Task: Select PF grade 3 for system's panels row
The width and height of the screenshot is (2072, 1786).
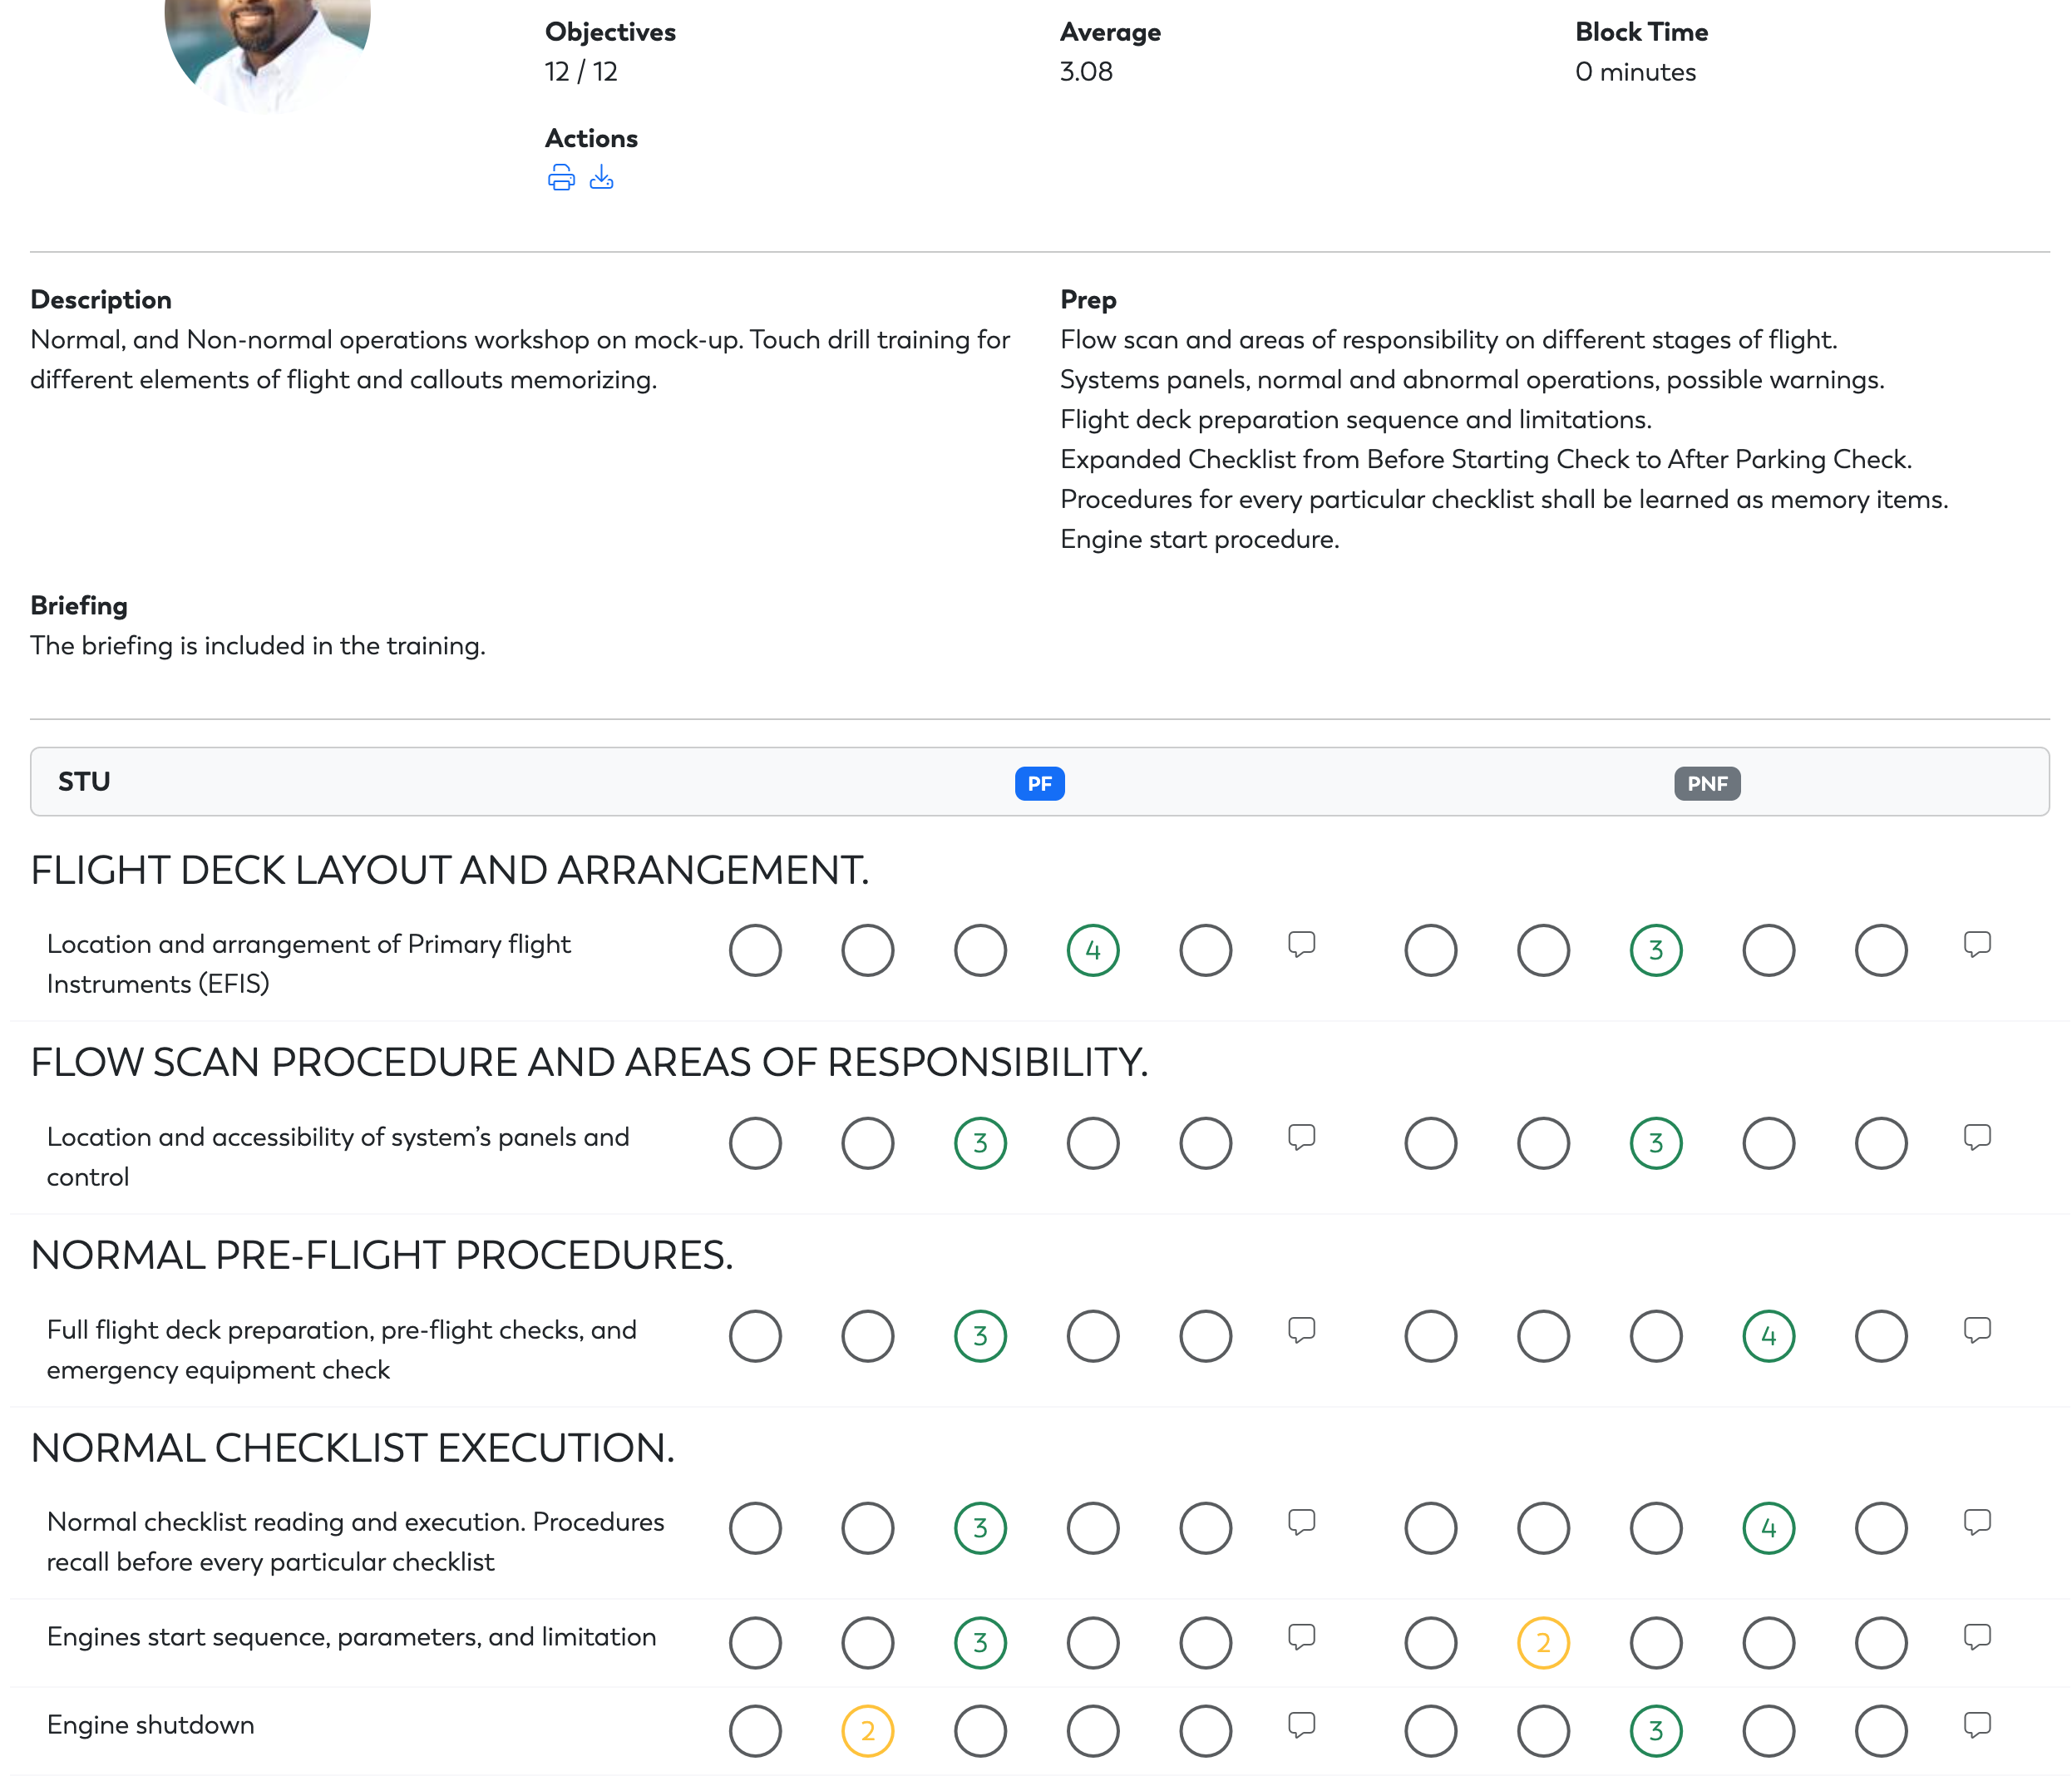Action: pyautogui.click(x=980, y=1143)
